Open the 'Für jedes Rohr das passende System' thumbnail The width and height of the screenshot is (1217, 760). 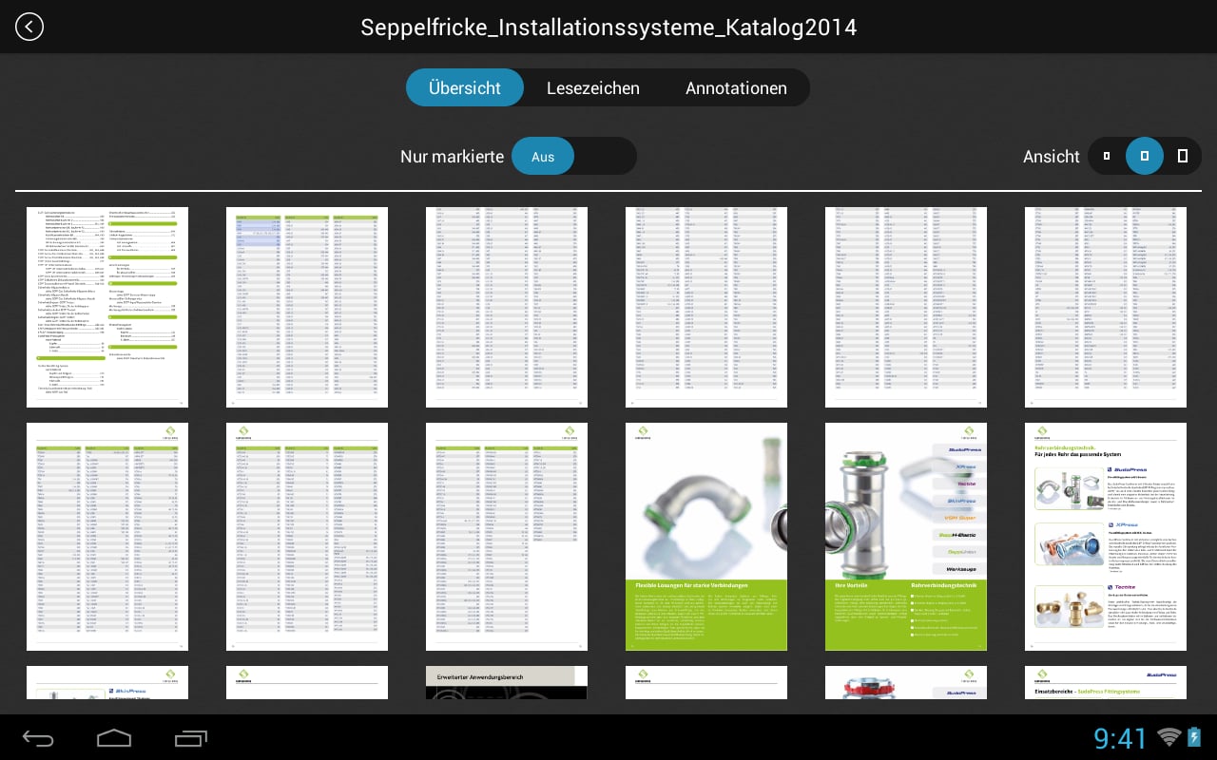point(1106,537)
